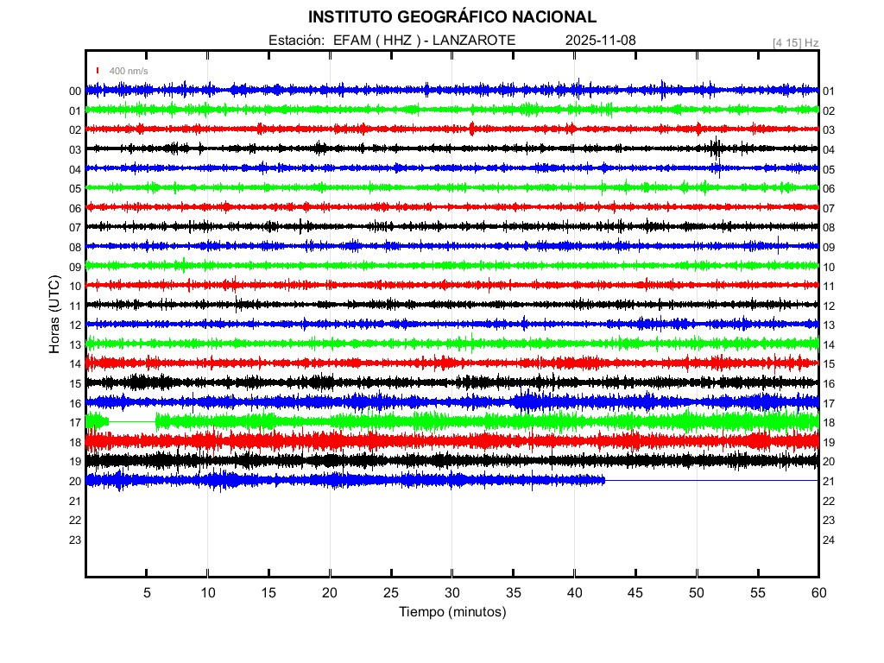Image resolution: width=884 pixels, height=663 pixels.
Task: Click the 45 minute tick label
Action: (x=635, y=593)
